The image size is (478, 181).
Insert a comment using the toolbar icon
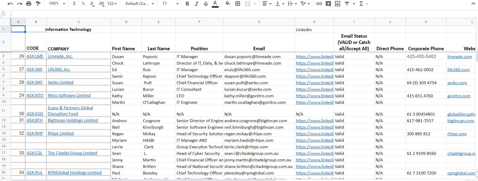tap(328, 4)
